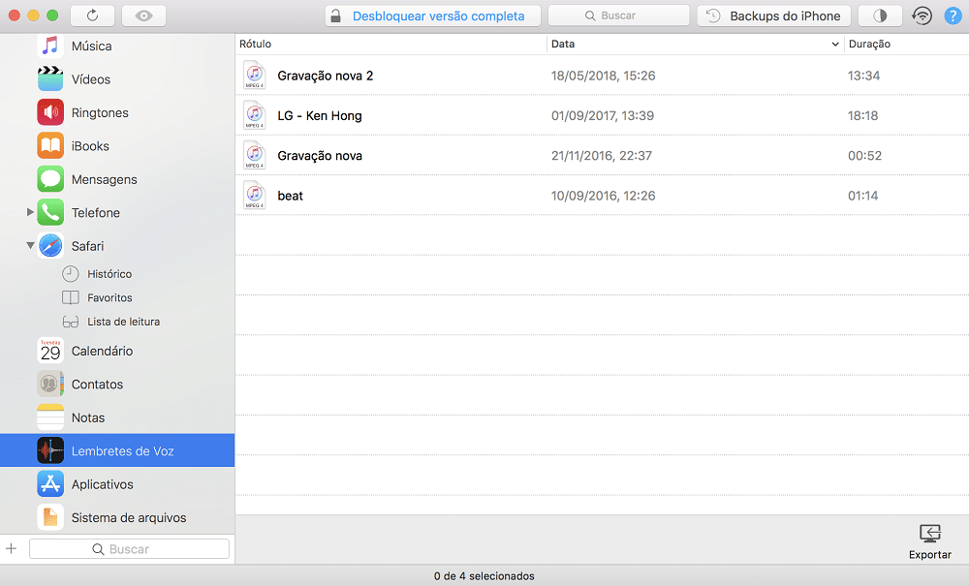Open the Calendário icon showing 29

tap(50, 351)
